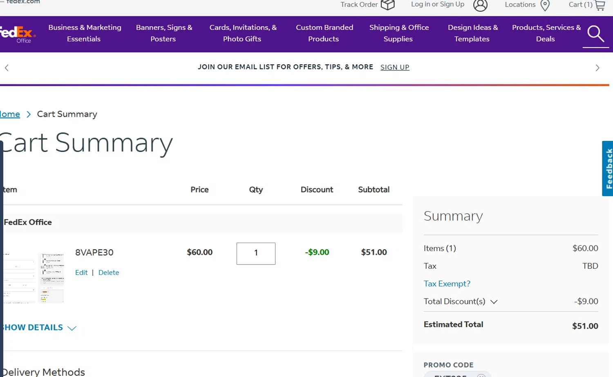Image resolution: width=613 pixels, height=377 pixels.
Task: Click the TBD tax value
Action: pos(590,266)
